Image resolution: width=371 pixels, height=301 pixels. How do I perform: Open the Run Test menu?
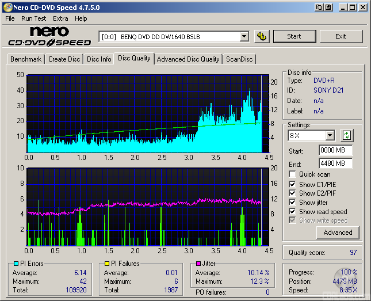34,18
